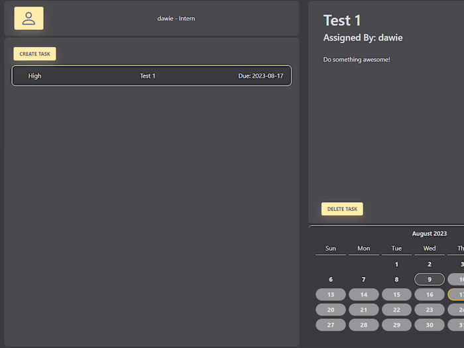Click the Wed column header

click(430, 249)
